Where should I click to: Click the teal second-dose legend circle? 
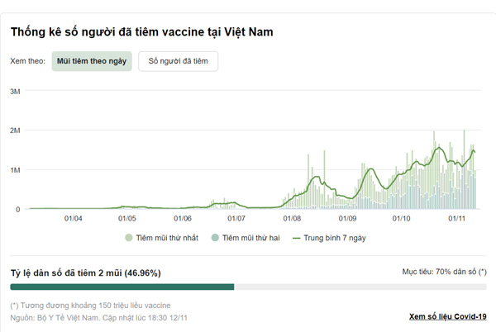point(217,237)
